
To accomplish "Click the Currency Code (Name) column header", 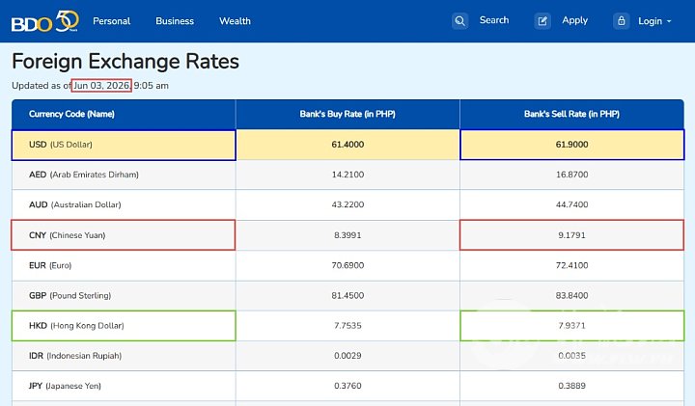I will [x=71, y=114].
